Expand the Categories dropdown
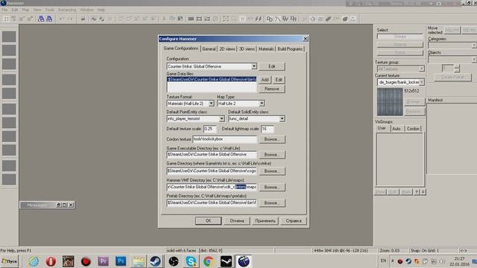 [474, 45]
